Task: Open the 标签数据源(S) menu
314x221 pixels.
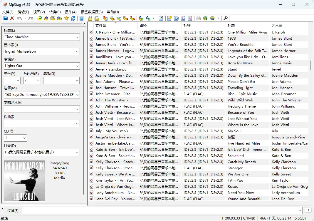Action: [x=92, y=12]
